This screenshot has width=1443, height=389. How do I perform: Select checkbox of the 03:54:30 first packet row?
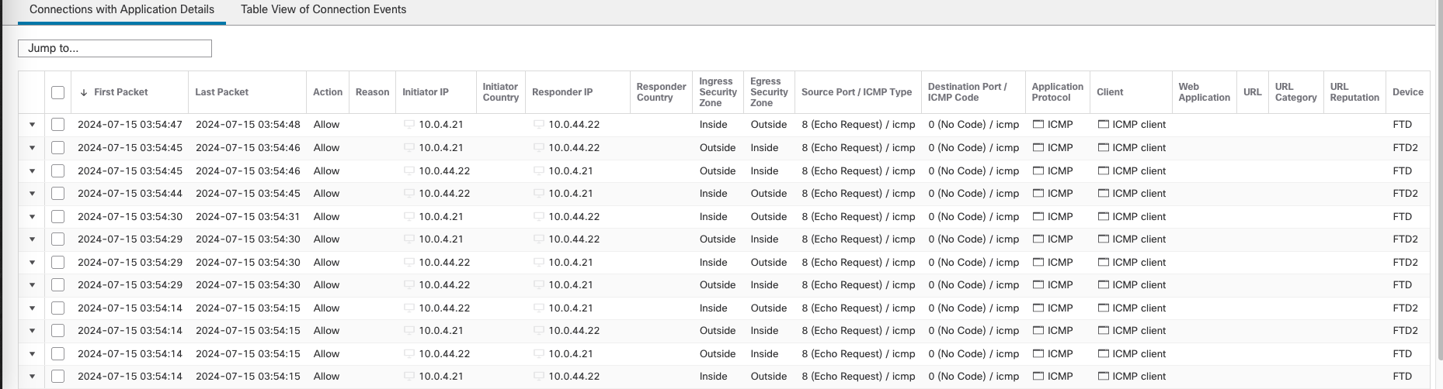pyautogui.click(x=57, y=216)
